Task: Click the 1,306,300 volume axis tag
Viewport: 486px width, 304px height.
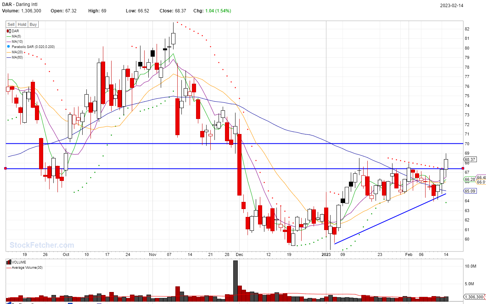Action: coord(474,296)
